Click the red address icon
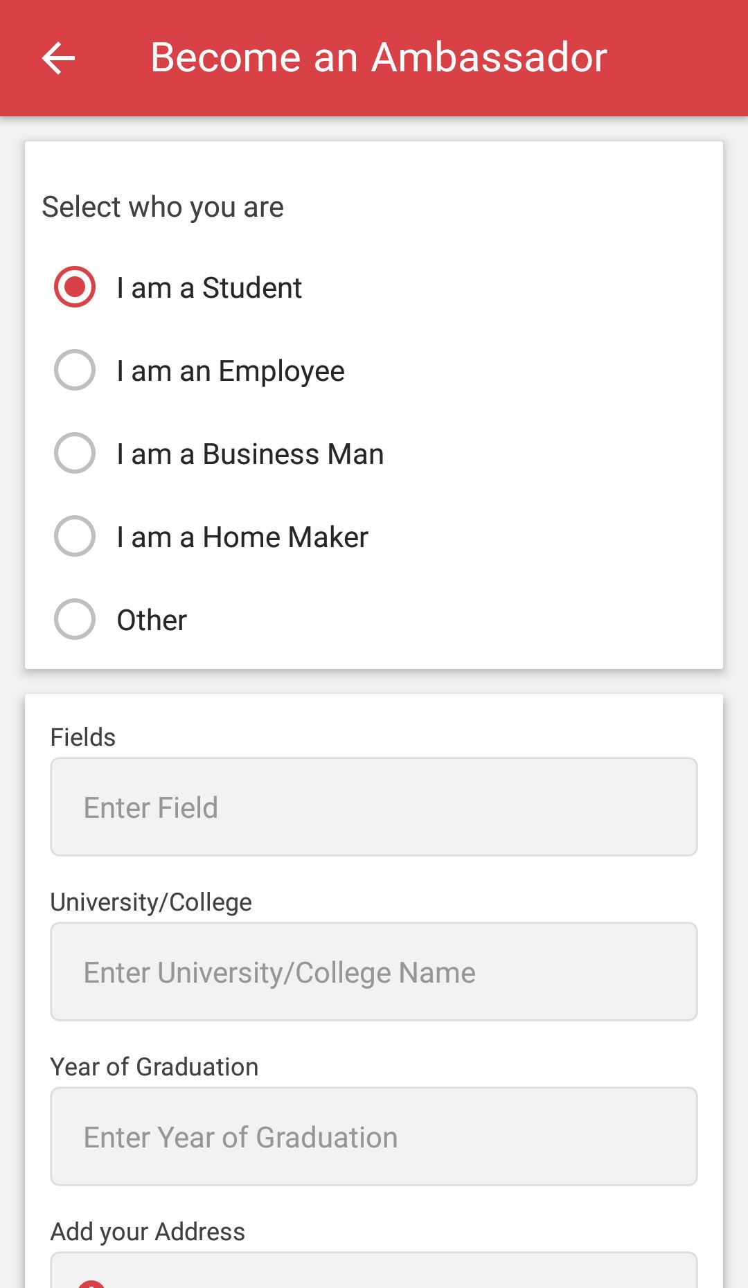The width and height of the screenshot is (748, 1288). click(x=91, y=1283)
